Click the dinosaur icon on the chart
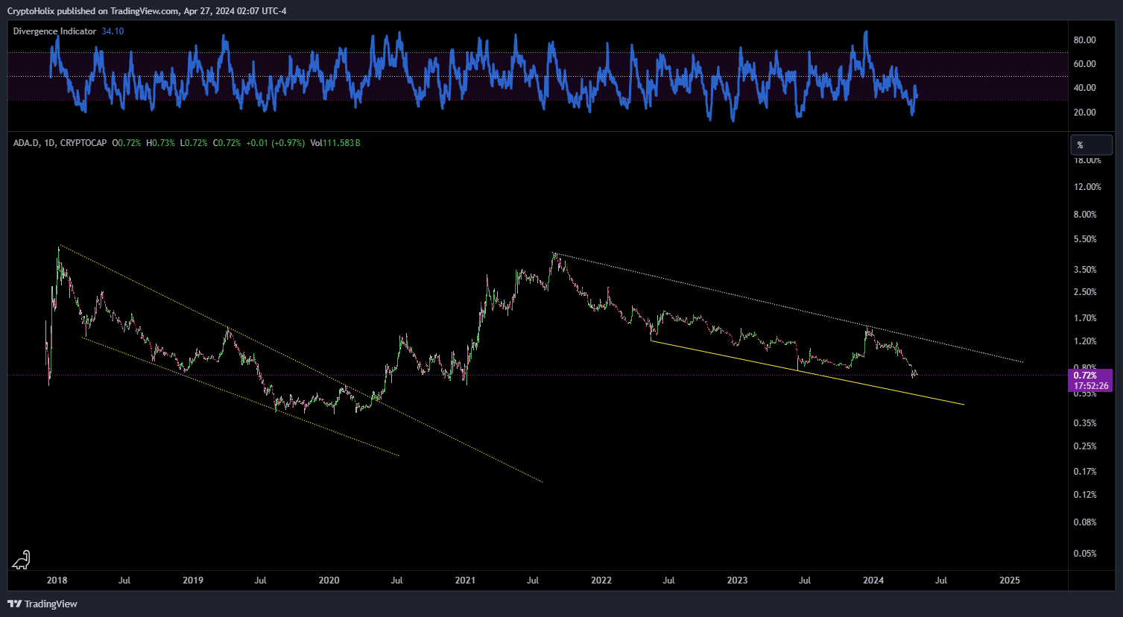The height and width of the screenshot is (617, 1123). pyautogui.click(x=22, y=560)
